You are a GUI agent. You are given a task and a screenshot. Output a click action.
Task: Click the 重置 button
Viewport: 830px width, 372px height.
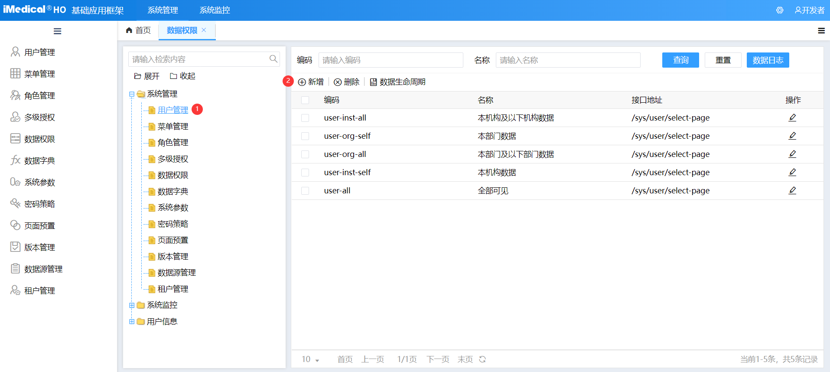pos(723,60)
